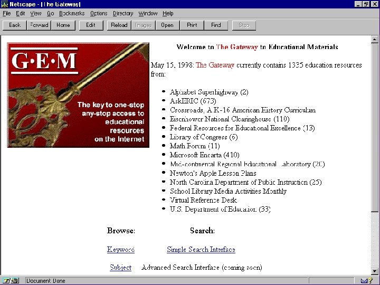Open the View menu

click(36, 13)
